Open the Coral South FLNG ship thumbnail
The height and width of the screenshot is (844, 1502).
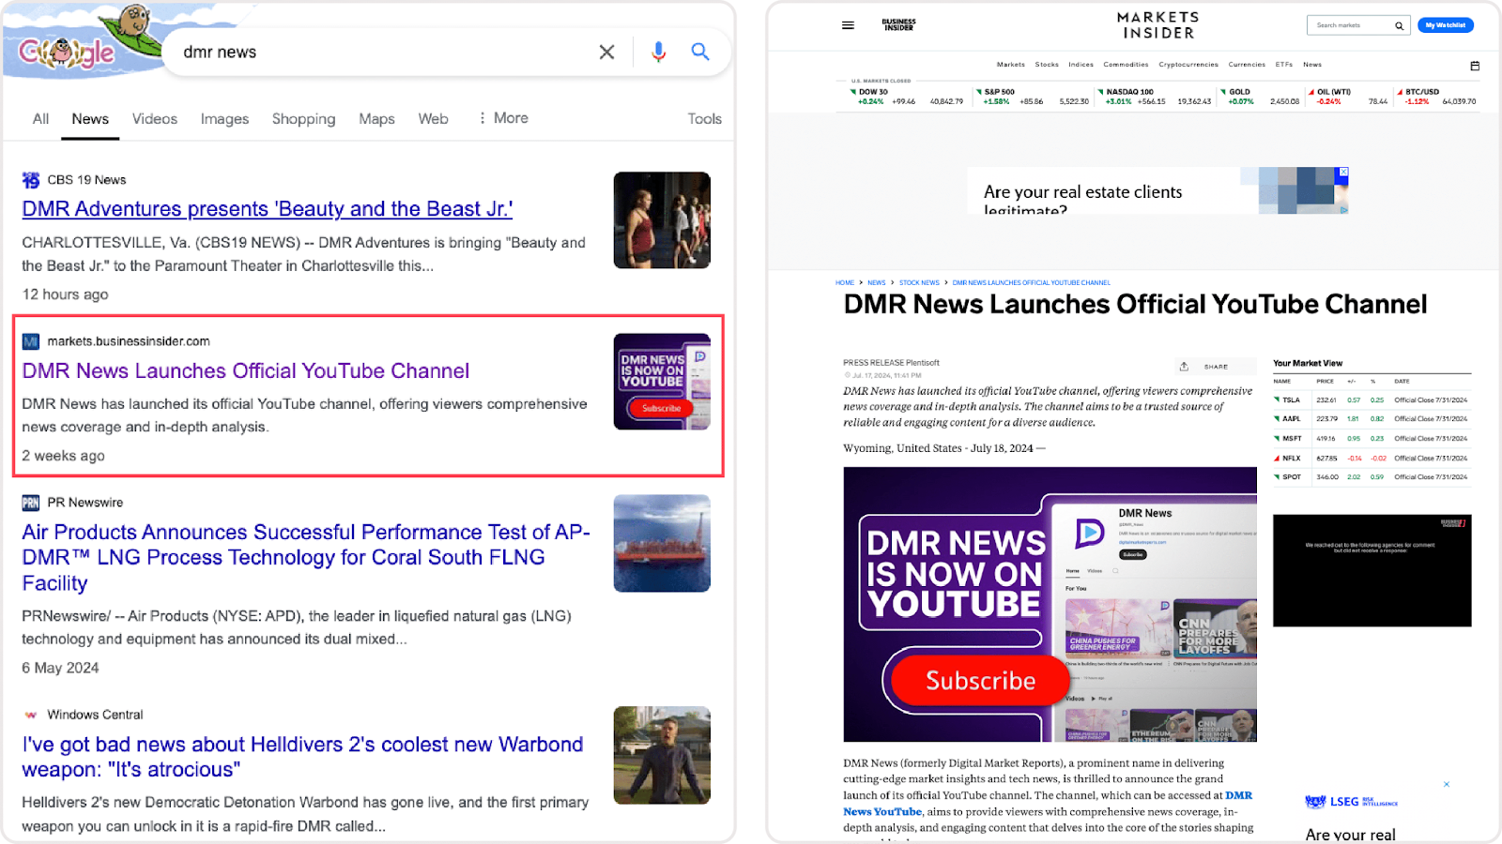click(x=662, y=543)
